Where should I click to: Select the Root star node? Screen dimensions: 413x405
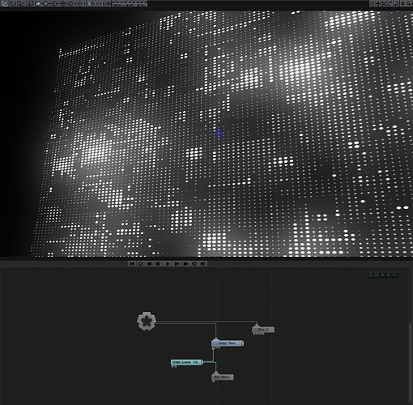tap(147, 321)
